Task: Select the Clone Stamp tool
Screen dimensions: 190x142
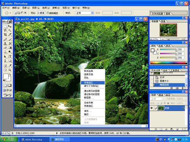Action: (x=5, y=44)
